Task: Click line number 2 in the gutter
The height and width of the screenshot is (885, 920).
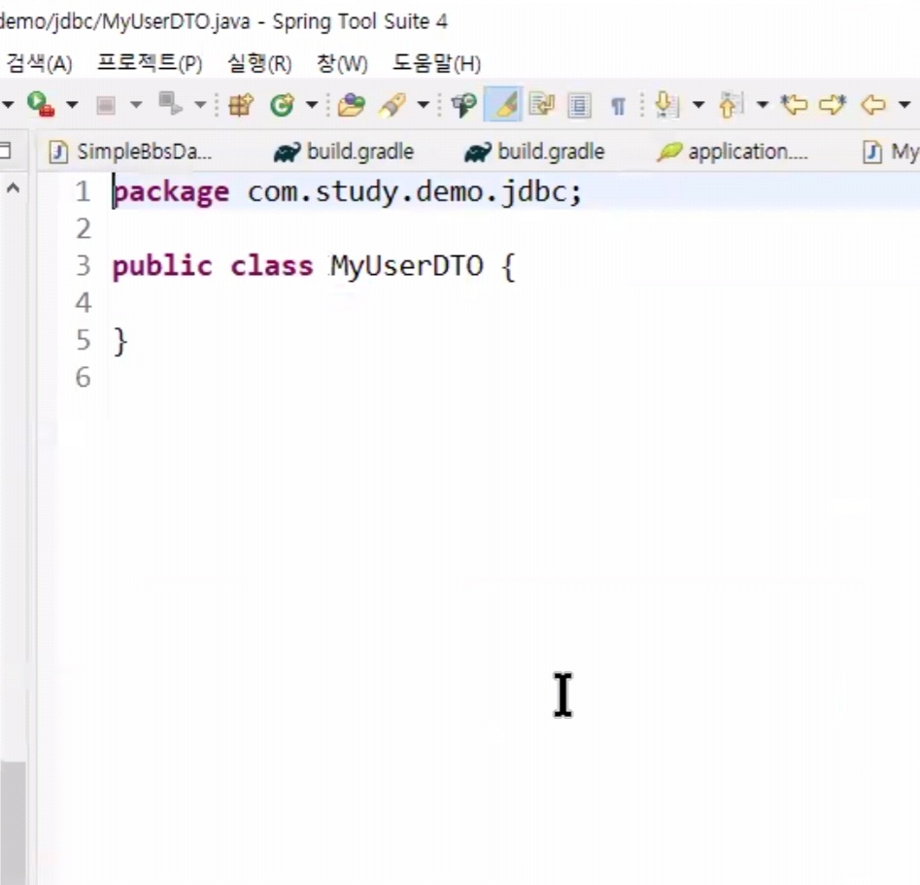Action: click(84, 229)
